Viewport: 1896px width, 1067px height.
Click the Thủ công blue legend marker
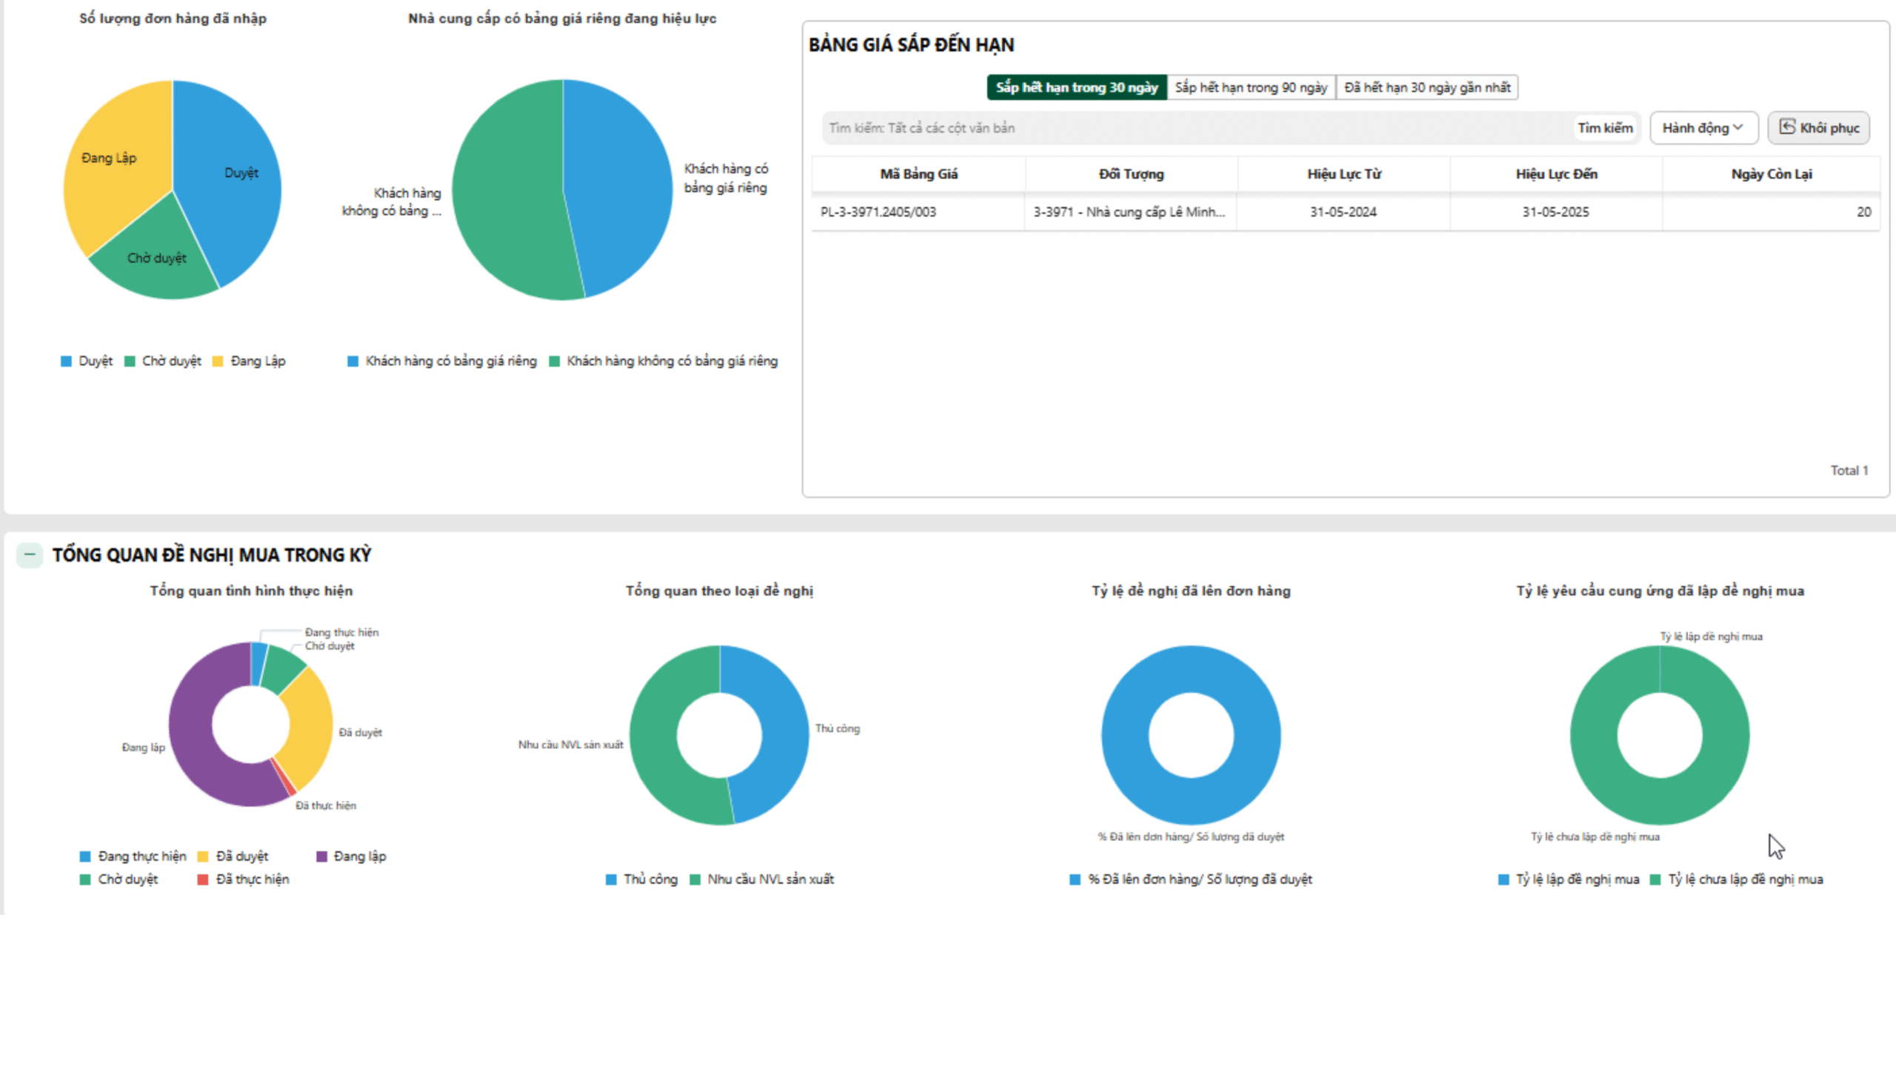[x=611, y=880]
